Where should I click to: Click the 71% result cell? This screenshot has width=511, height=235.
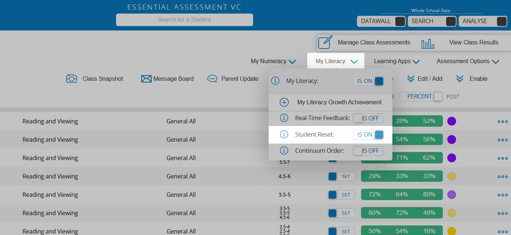[x=402, y=158]
